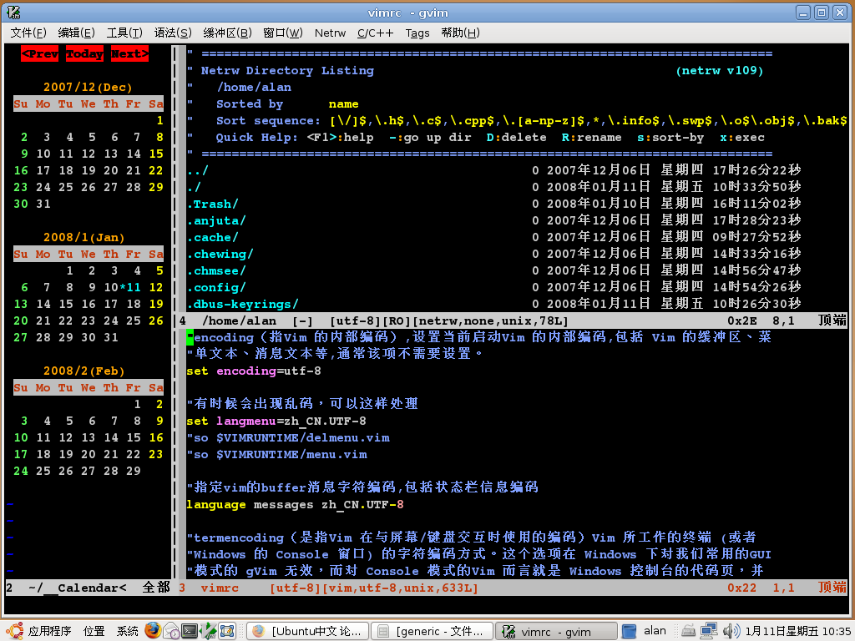Open the 位置 panel menu
Screen dimensions: 855x641
(94, 631)
